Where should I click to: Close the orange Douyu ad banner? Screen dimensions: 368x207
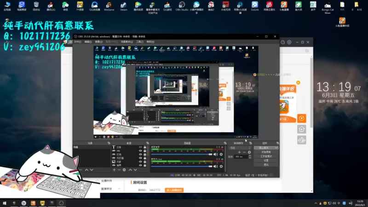(x=298, y=83)
